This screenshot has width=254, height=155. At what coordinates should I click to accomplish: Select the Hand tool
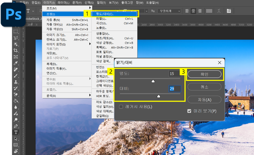[16, 151]
